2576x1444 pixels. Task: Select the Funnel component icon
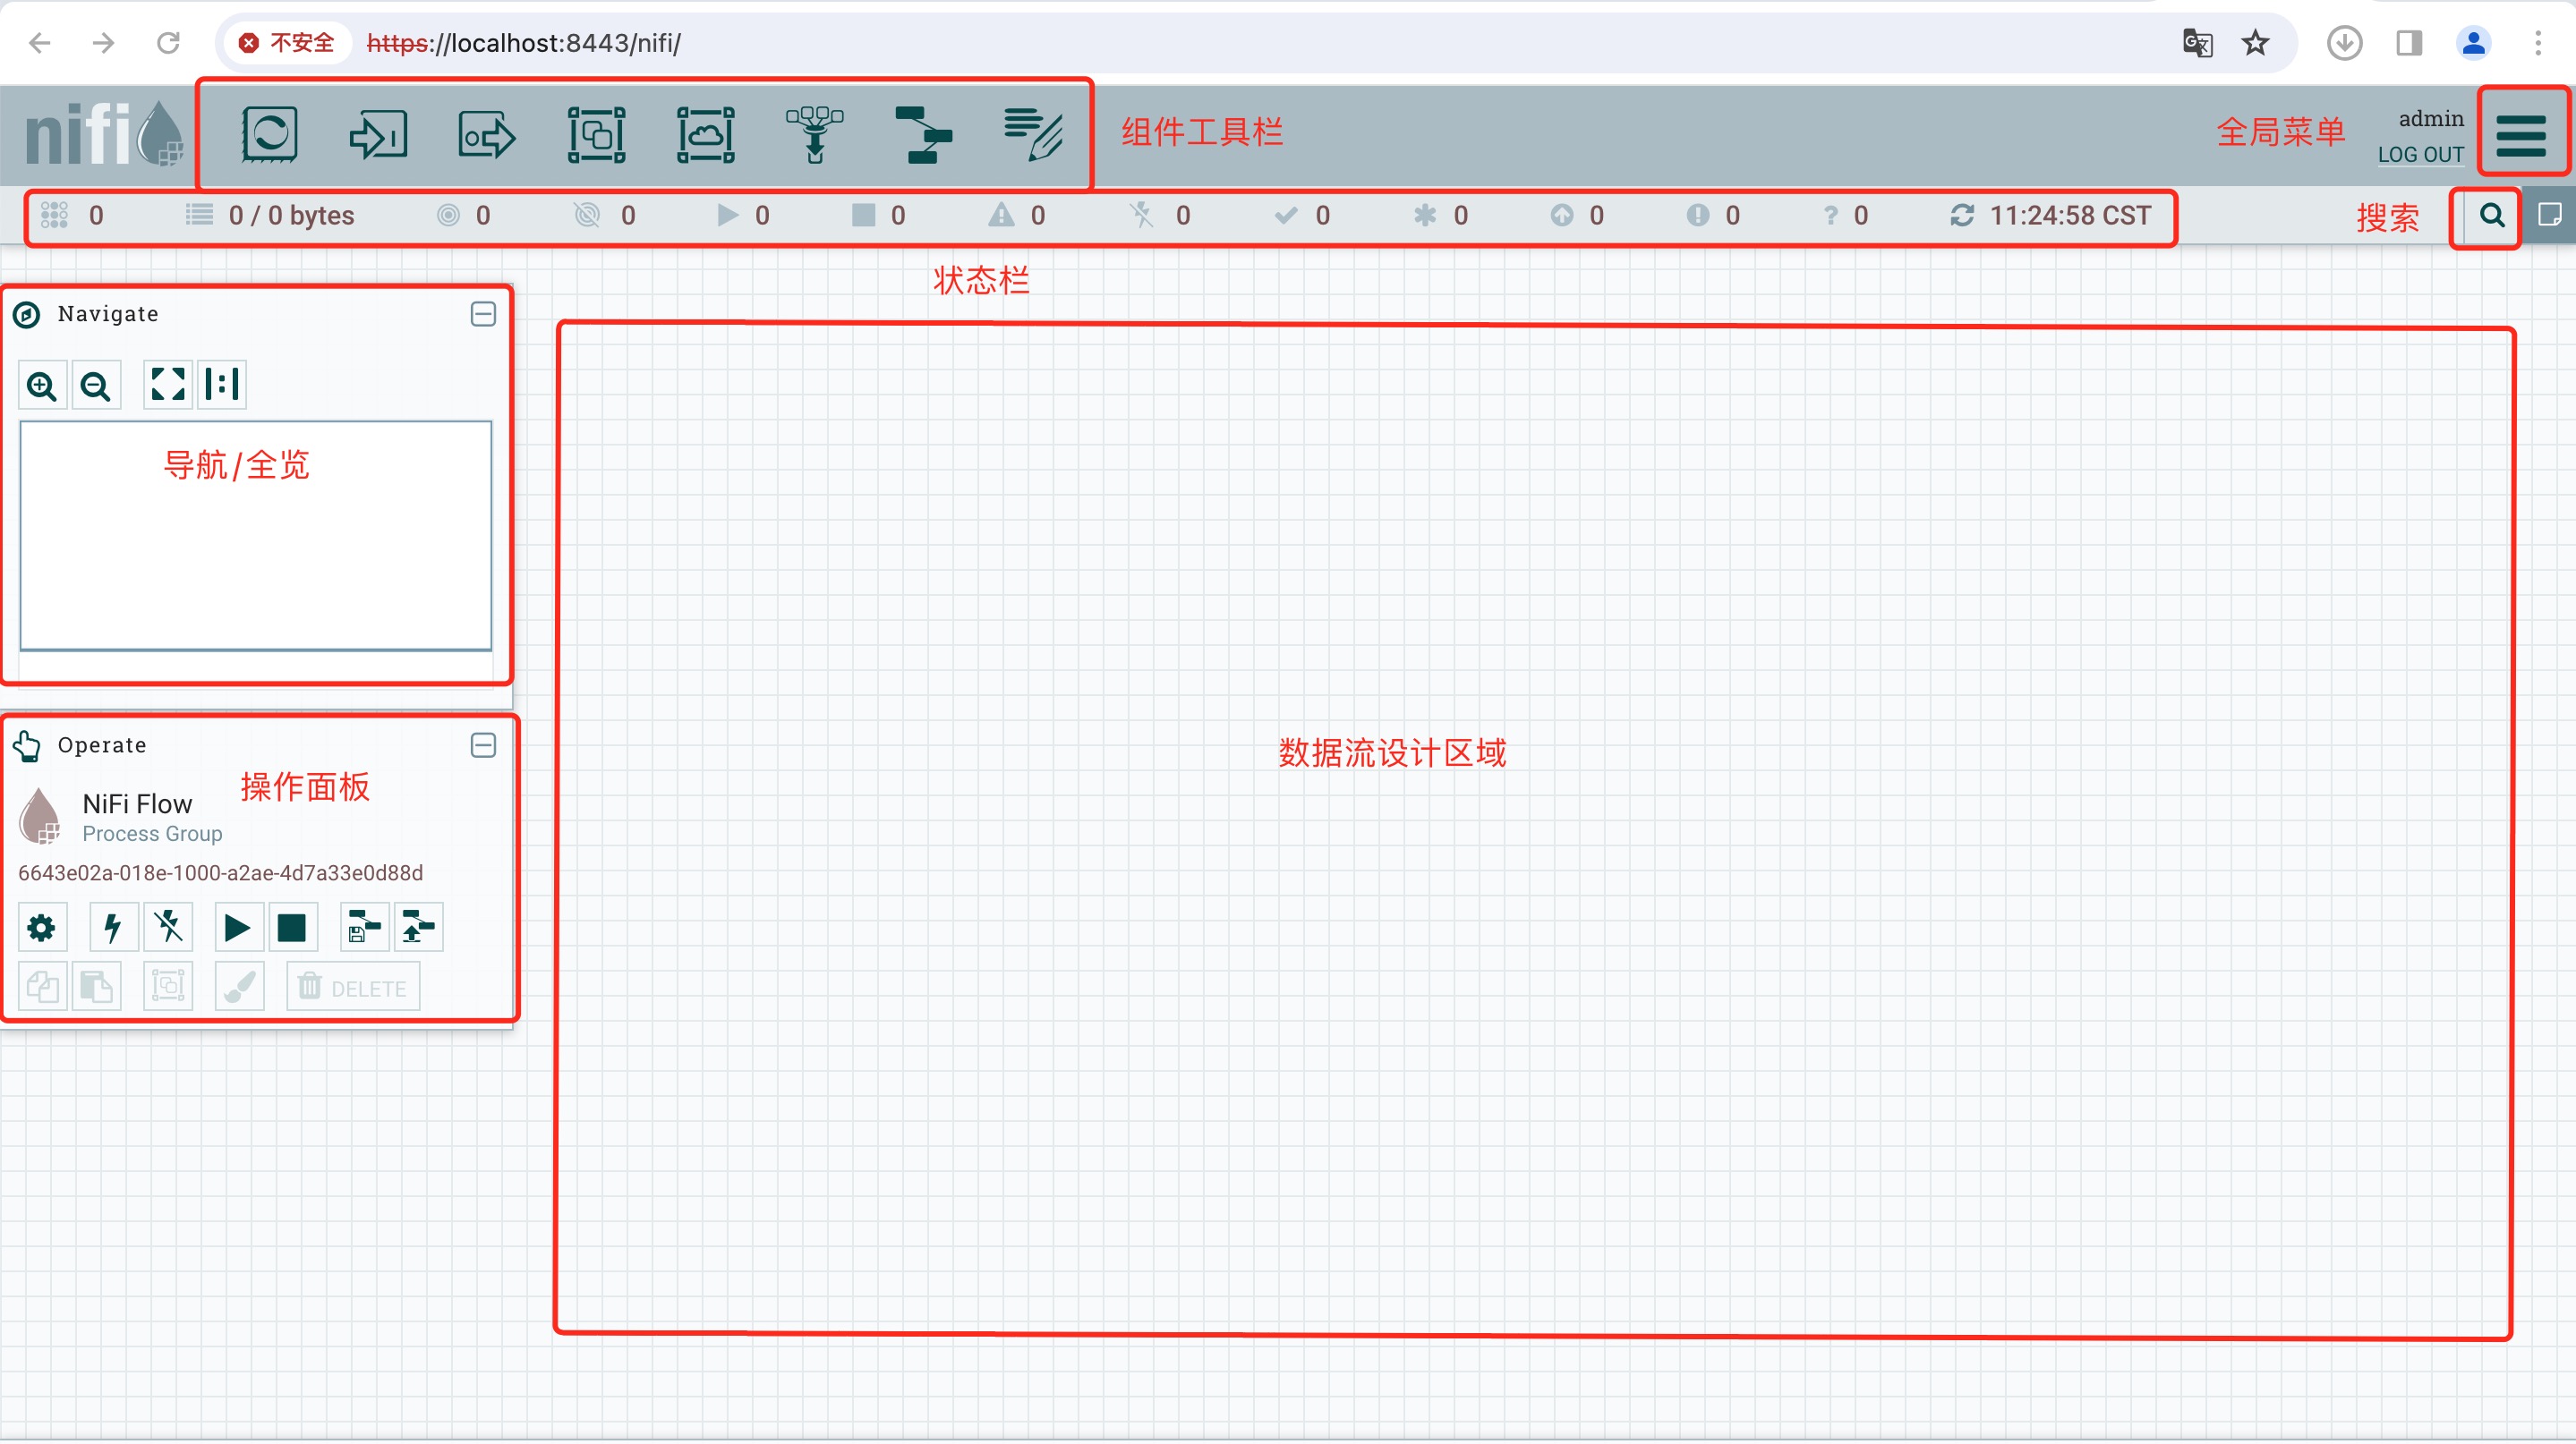click(814, 134)
